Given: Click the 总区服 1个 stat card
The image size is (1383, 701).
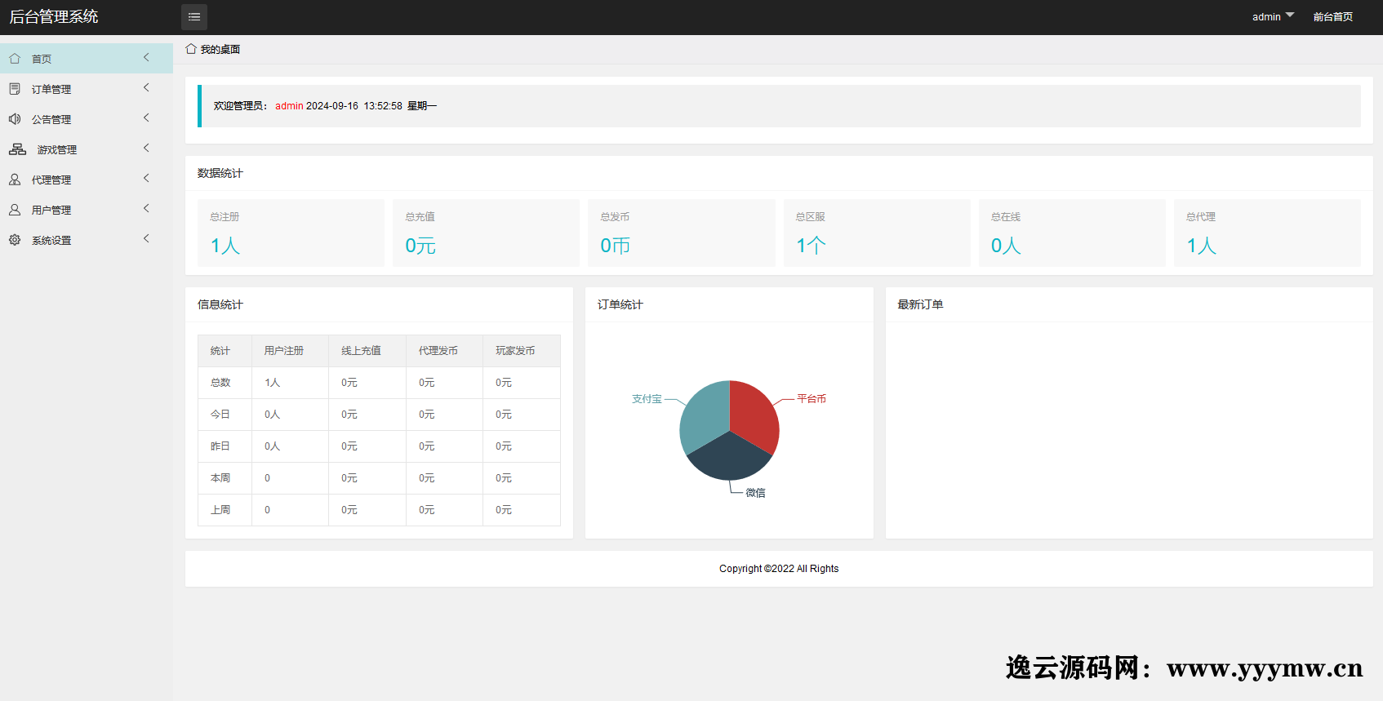Looking at the screenshot, I should tap(877, 233).
